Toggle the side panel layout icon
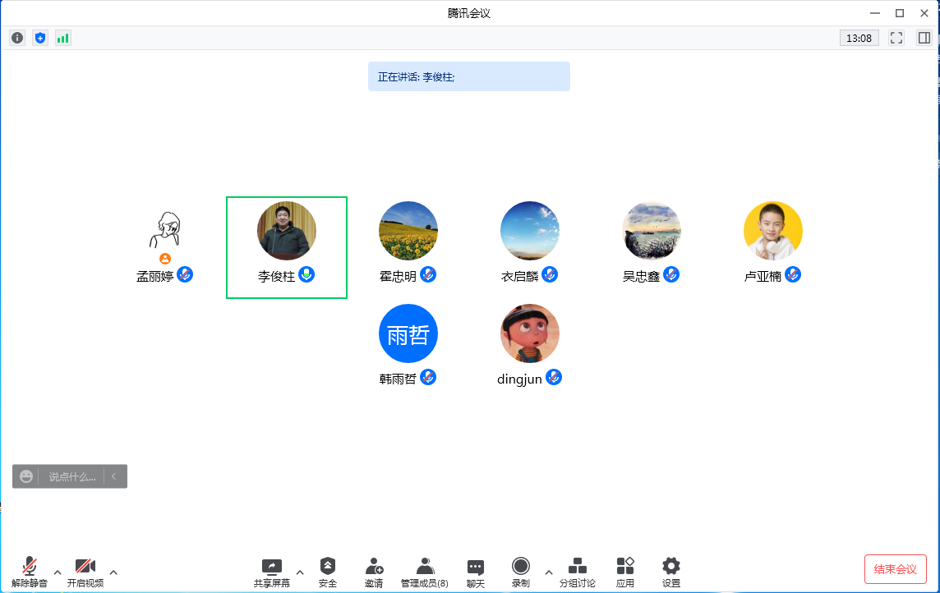 [x=924, y=38]
